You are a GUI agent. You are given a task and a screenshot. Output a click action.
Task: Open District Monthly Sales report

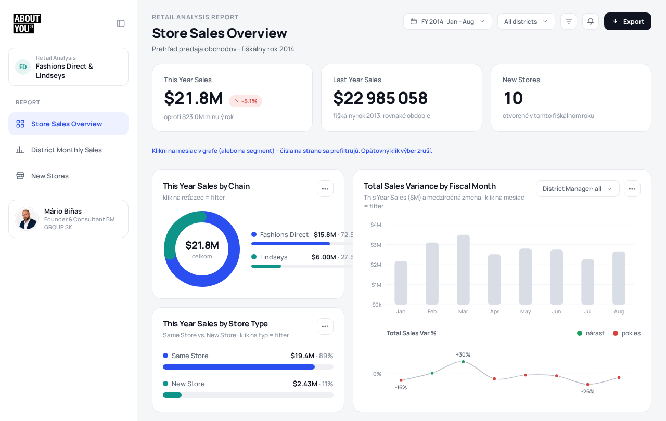[x=68, y=150]
